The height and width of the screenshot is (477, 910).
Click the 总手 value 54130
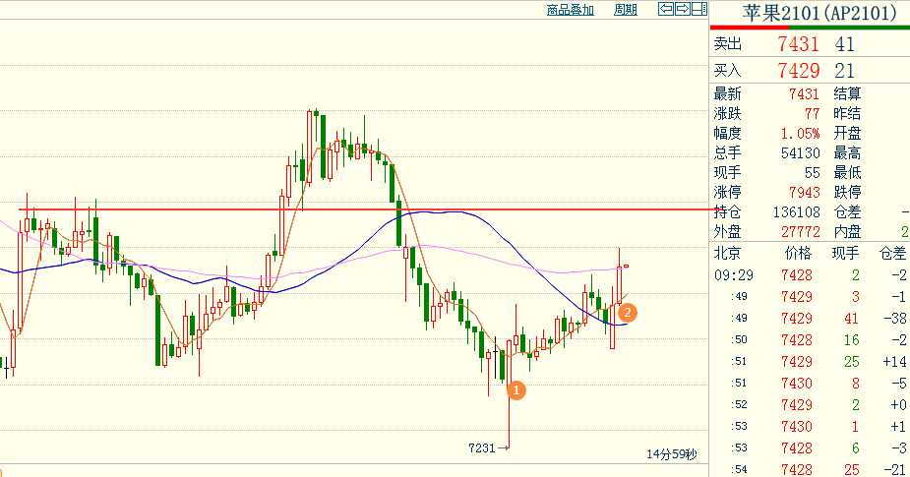point(801,152)
